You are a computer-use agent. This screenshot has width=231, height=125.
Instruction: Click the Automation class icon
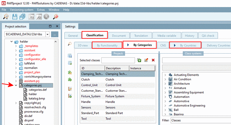[170, 97]
